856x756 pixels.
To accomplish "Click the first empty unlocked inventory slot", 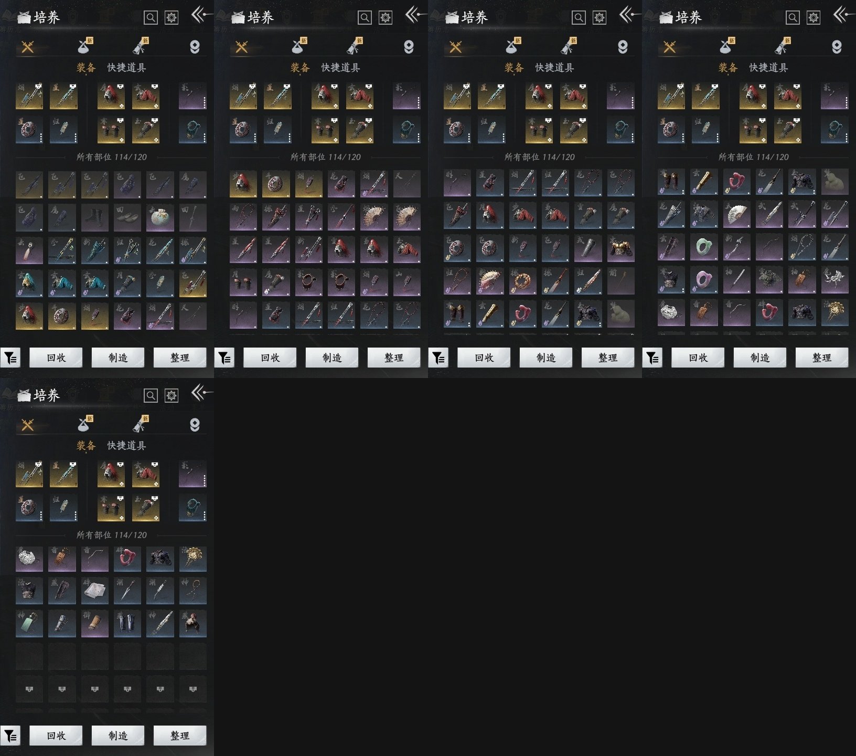I will coord(29,656).
